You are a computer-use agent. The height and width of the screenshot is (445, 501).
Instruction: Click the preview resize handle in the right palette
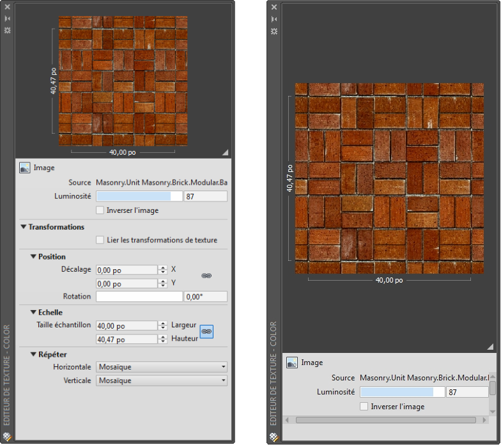(x=490, y=347)
